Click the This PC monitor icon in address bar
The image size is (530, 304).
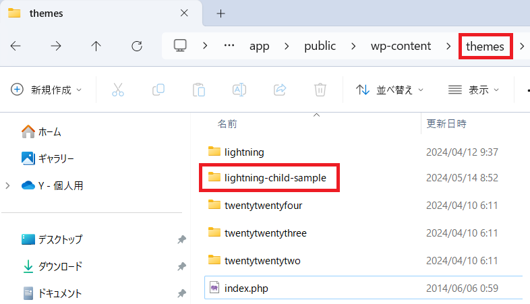click(x=180, y=46)
